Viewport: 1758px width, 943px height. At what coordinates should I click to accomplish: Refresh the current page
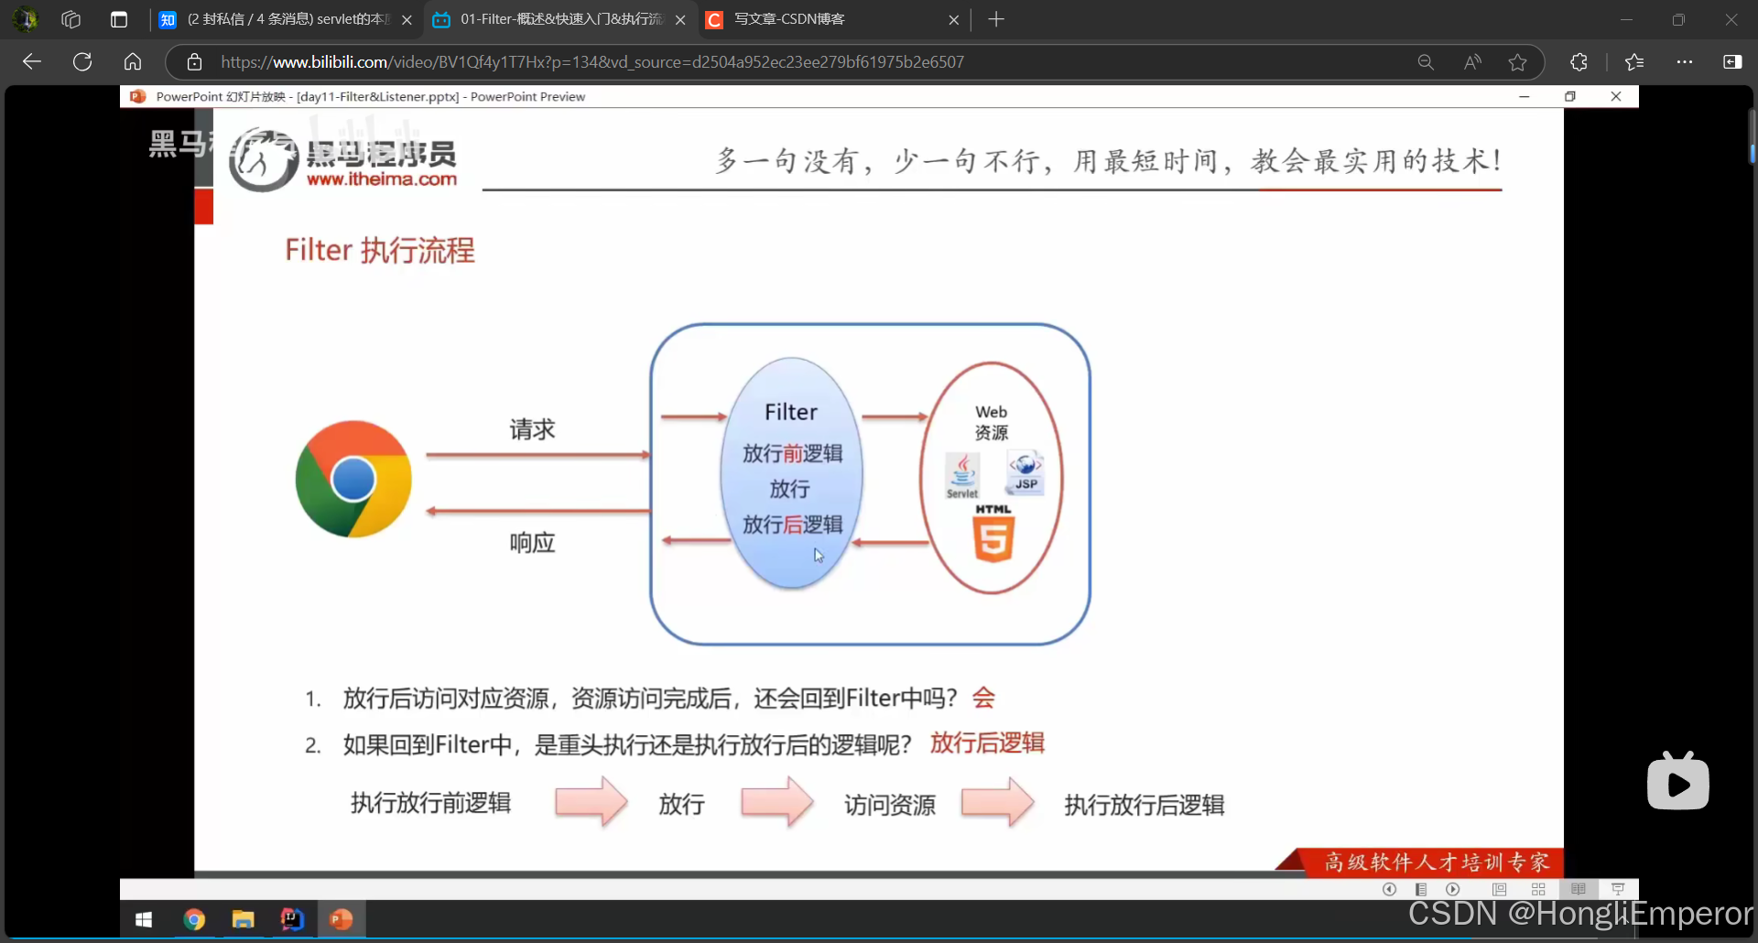point(82,61)
